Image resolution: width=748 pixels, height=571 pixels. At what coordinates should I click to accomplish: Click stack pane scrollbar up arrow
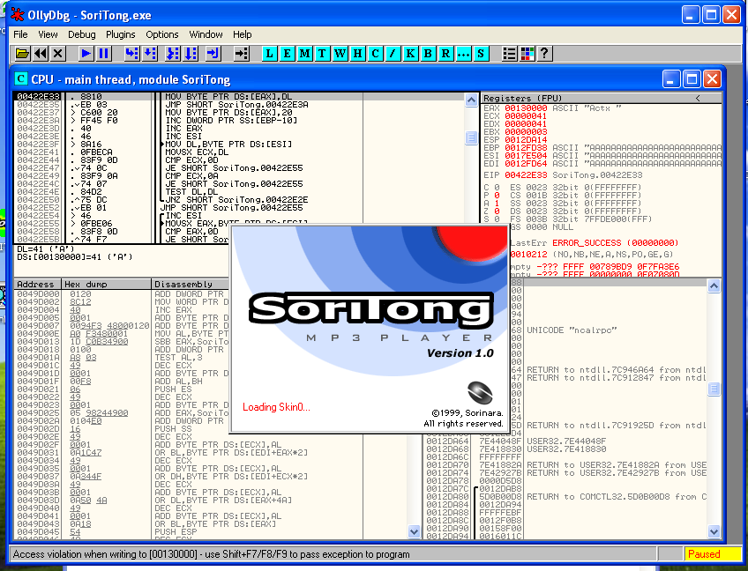714,286
